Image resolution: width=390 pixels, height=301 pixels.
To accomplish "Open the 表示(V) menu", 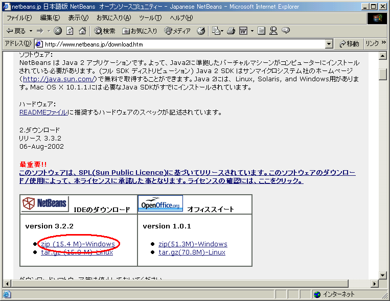I will point(78,18).
